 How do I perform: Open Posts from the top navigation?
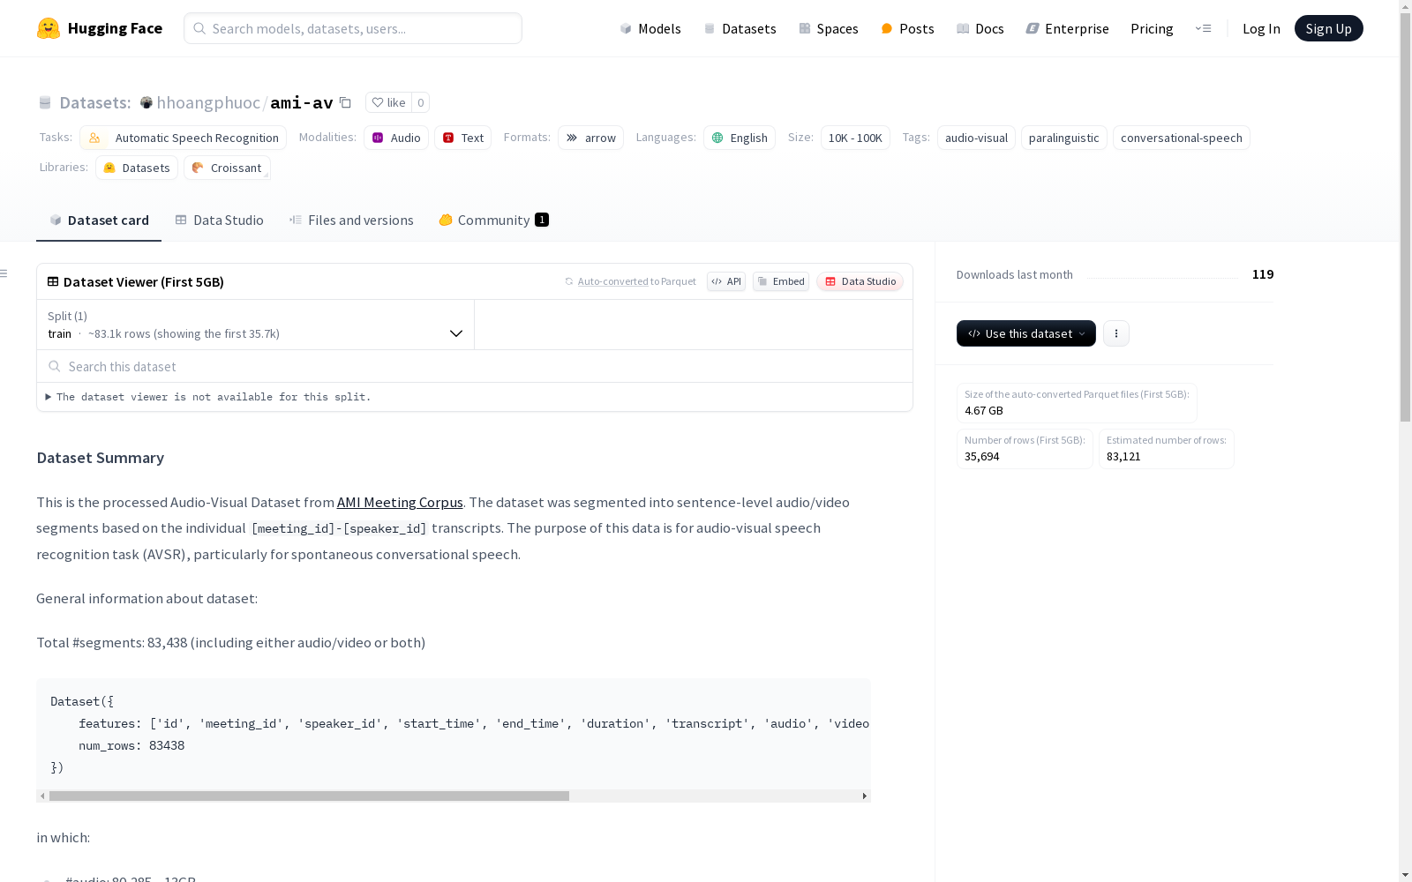907,28
